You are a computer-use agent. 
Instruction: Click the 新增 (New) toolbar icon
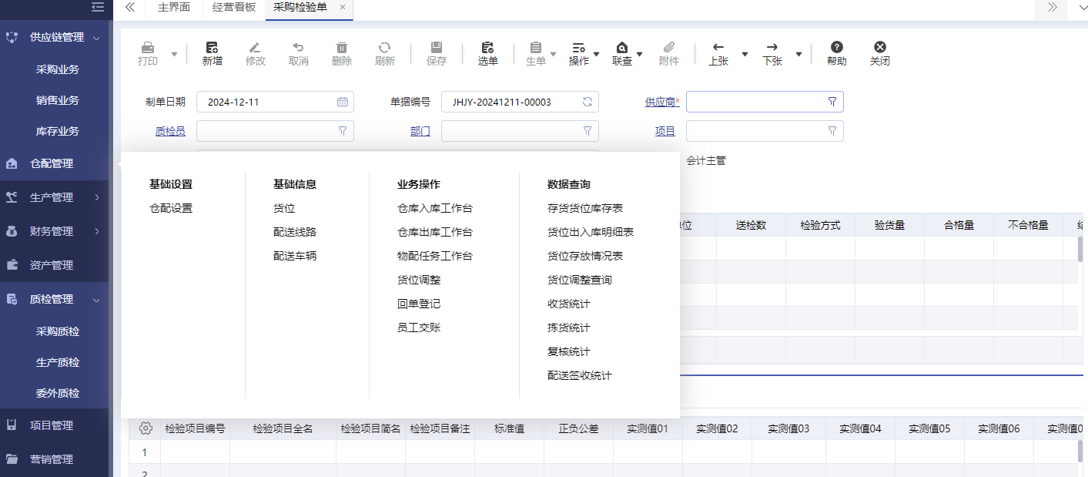tap(212, 48)
